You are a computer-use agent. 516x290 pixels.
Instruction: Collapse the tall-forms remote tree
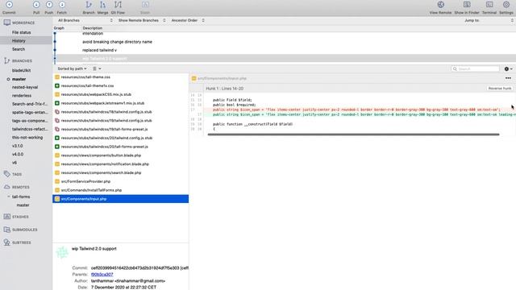pyautogui.click(x=9, y=197)
